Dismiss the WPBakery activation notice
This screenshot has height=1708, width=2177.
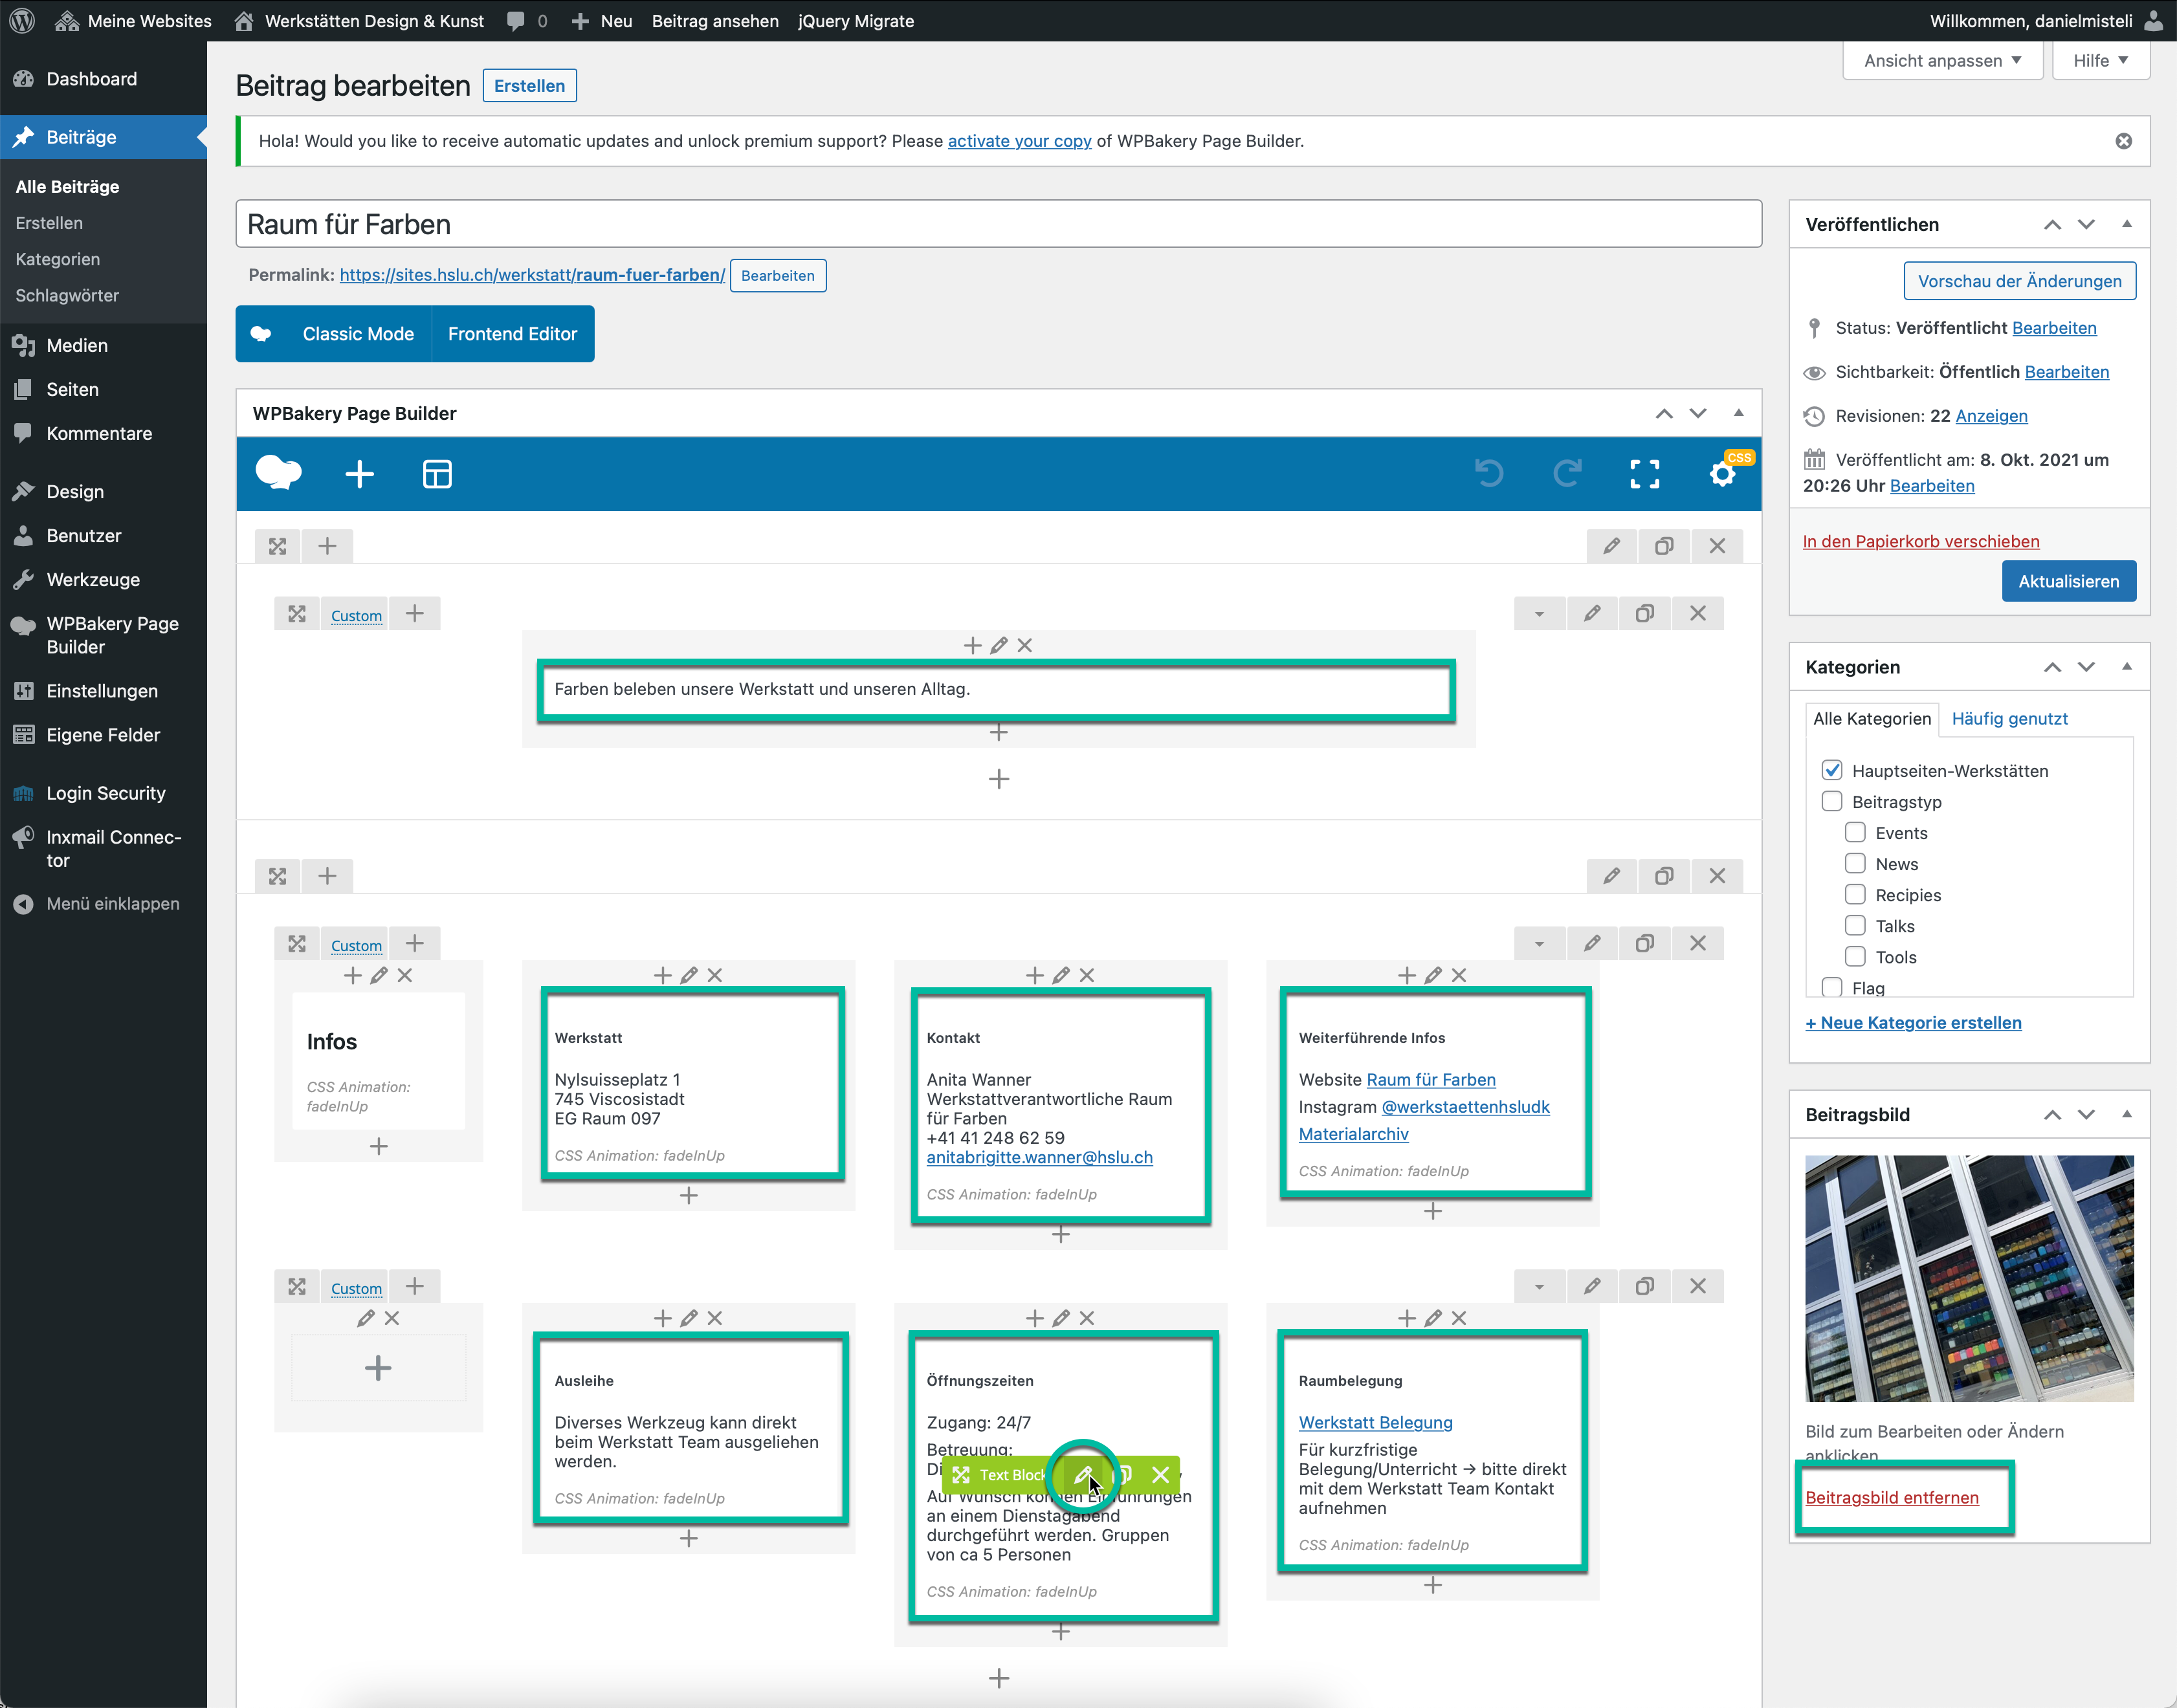2123,141
